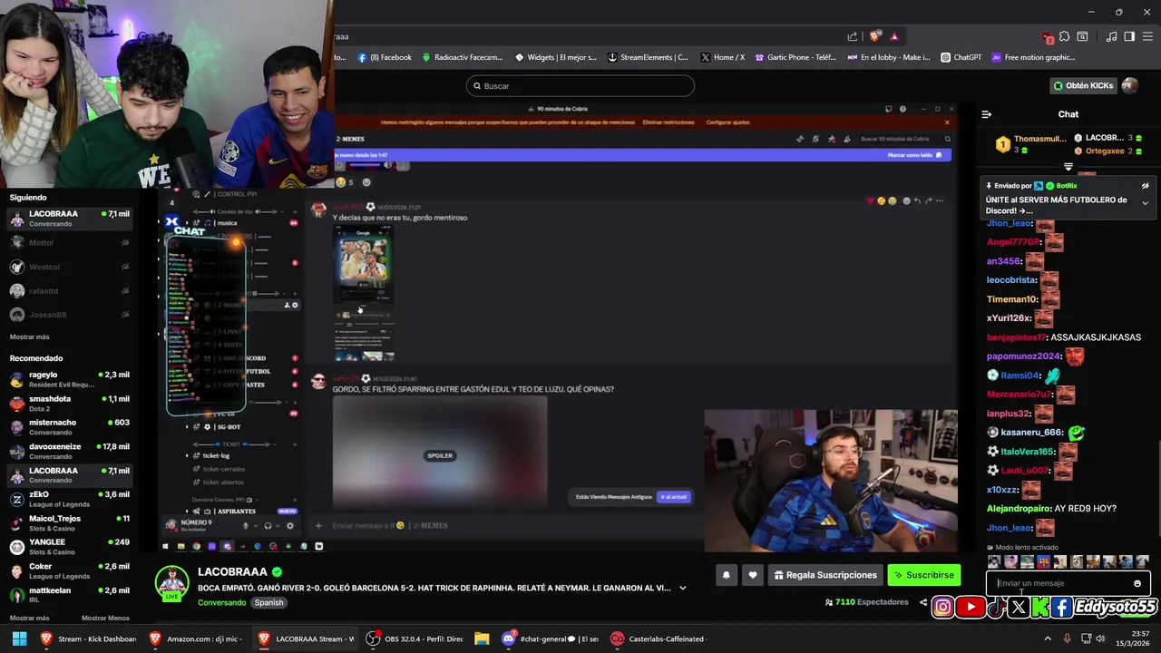This screenshot has width=1161, height=653.
Task: Click Mostrar Menos in the sidebar
Action: (x=105, y=619)
